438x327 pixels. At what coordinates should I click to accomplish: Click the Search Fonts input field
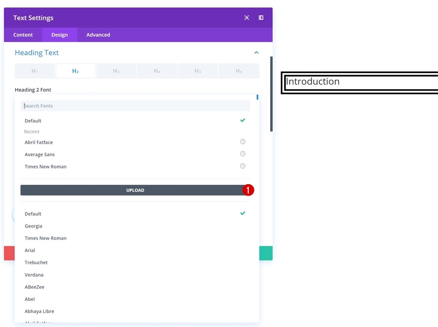(135, 106)
